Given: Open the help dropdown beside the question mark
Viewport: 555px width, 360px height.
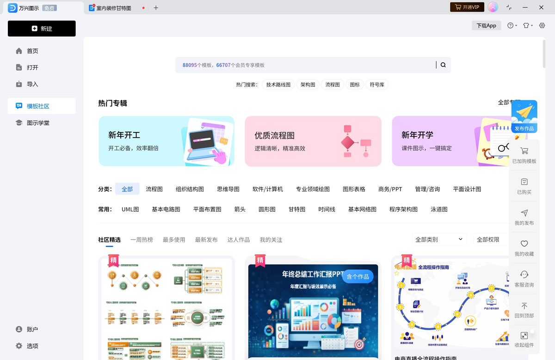Looking at the screenshot, I should [x=512, y=25].
